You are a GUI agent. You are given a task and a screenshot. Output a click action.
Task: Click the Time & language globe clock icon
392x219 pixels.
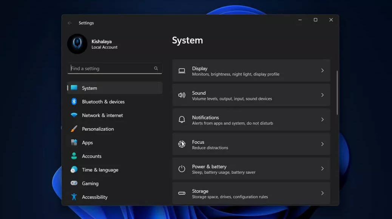(74, 170)
